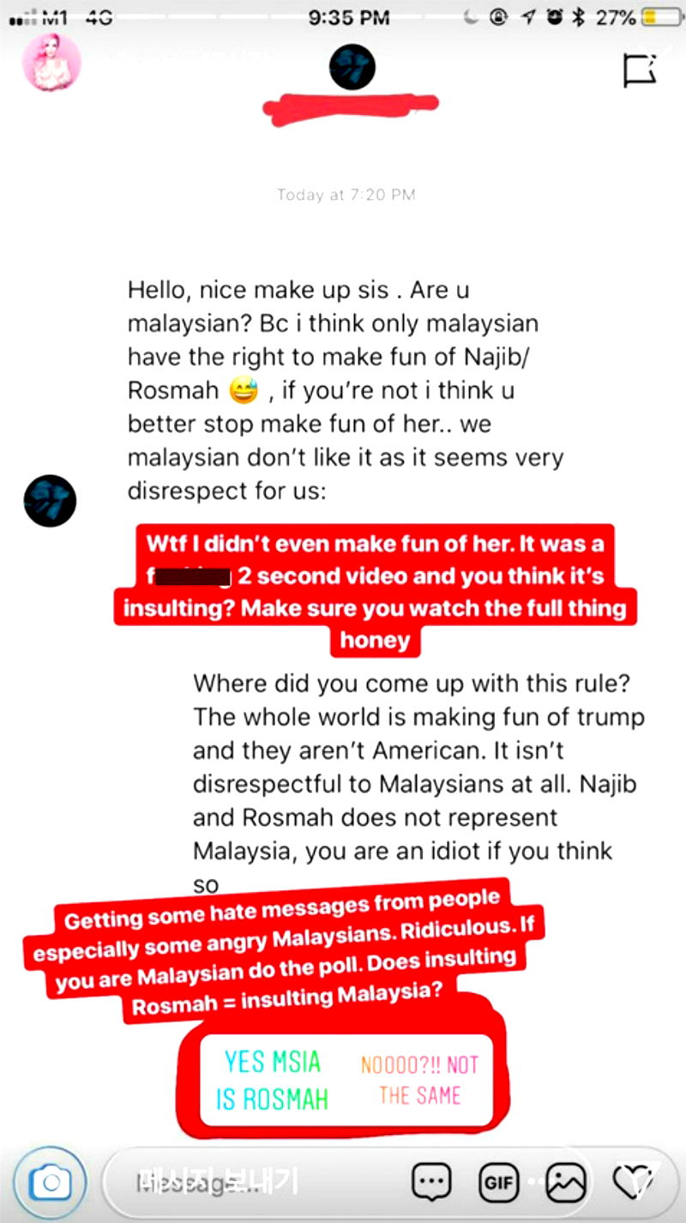Open the dark profile avatar at the top center
The height and width of the screenshot is (1223, 686).
coord(352,67)
